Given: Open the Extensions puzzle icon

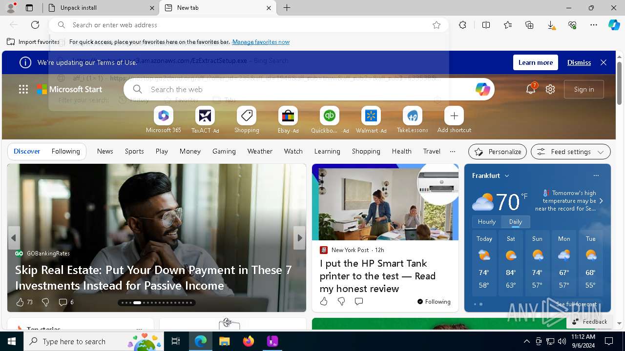Looking at the screenshot, I should 462,25.
